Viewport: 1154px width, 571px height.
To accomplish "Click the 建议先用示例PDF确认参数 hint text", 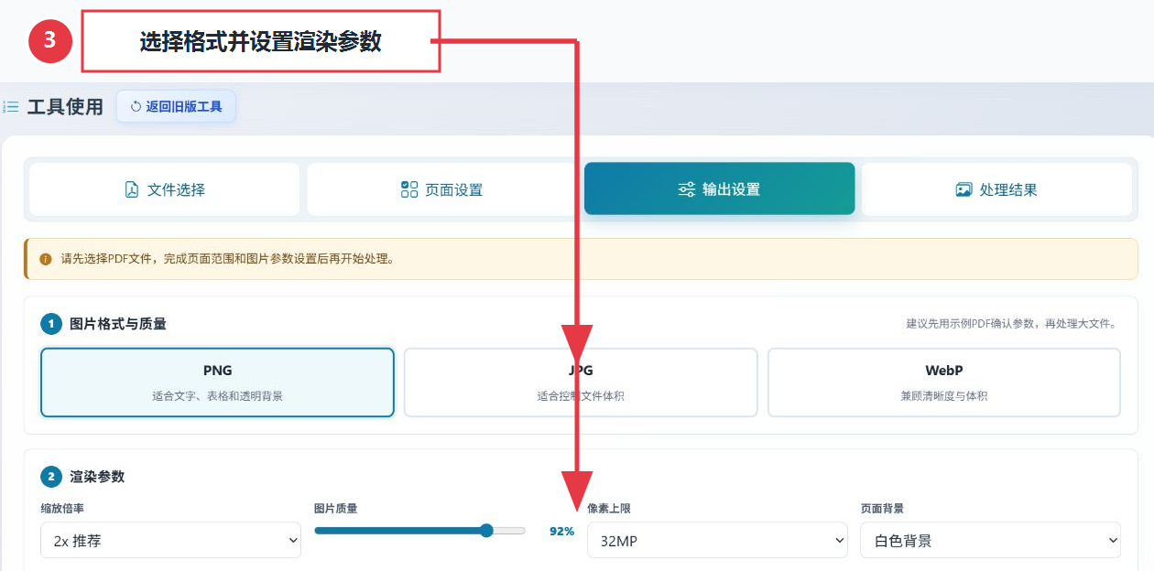I will tap(1011, 324).
